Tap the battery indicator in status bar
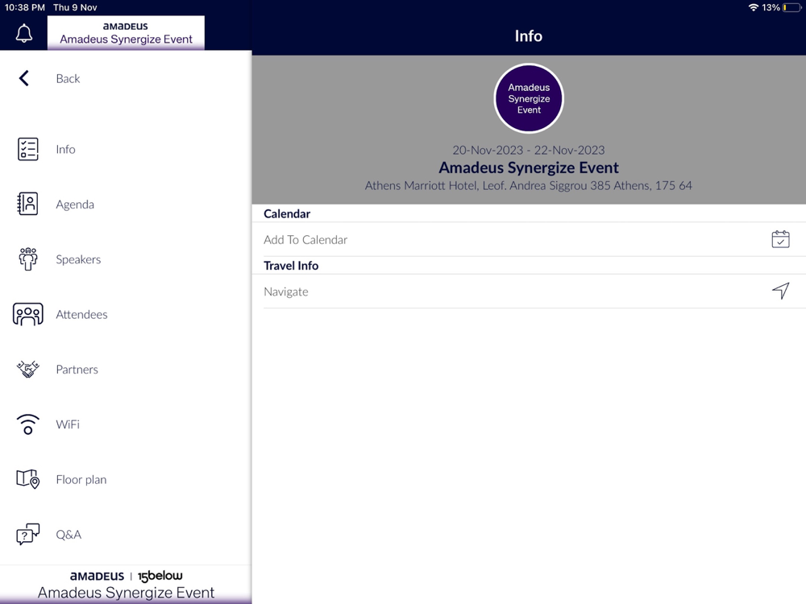The width and height of the screenshot is (806, 604). [791, 7]
